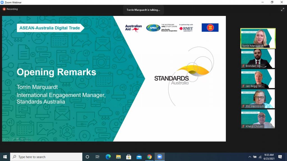This screenshot has width=287, height=161.
Task: Click the muted mic icon on Brendan Slo...
Action: (244, 66)
